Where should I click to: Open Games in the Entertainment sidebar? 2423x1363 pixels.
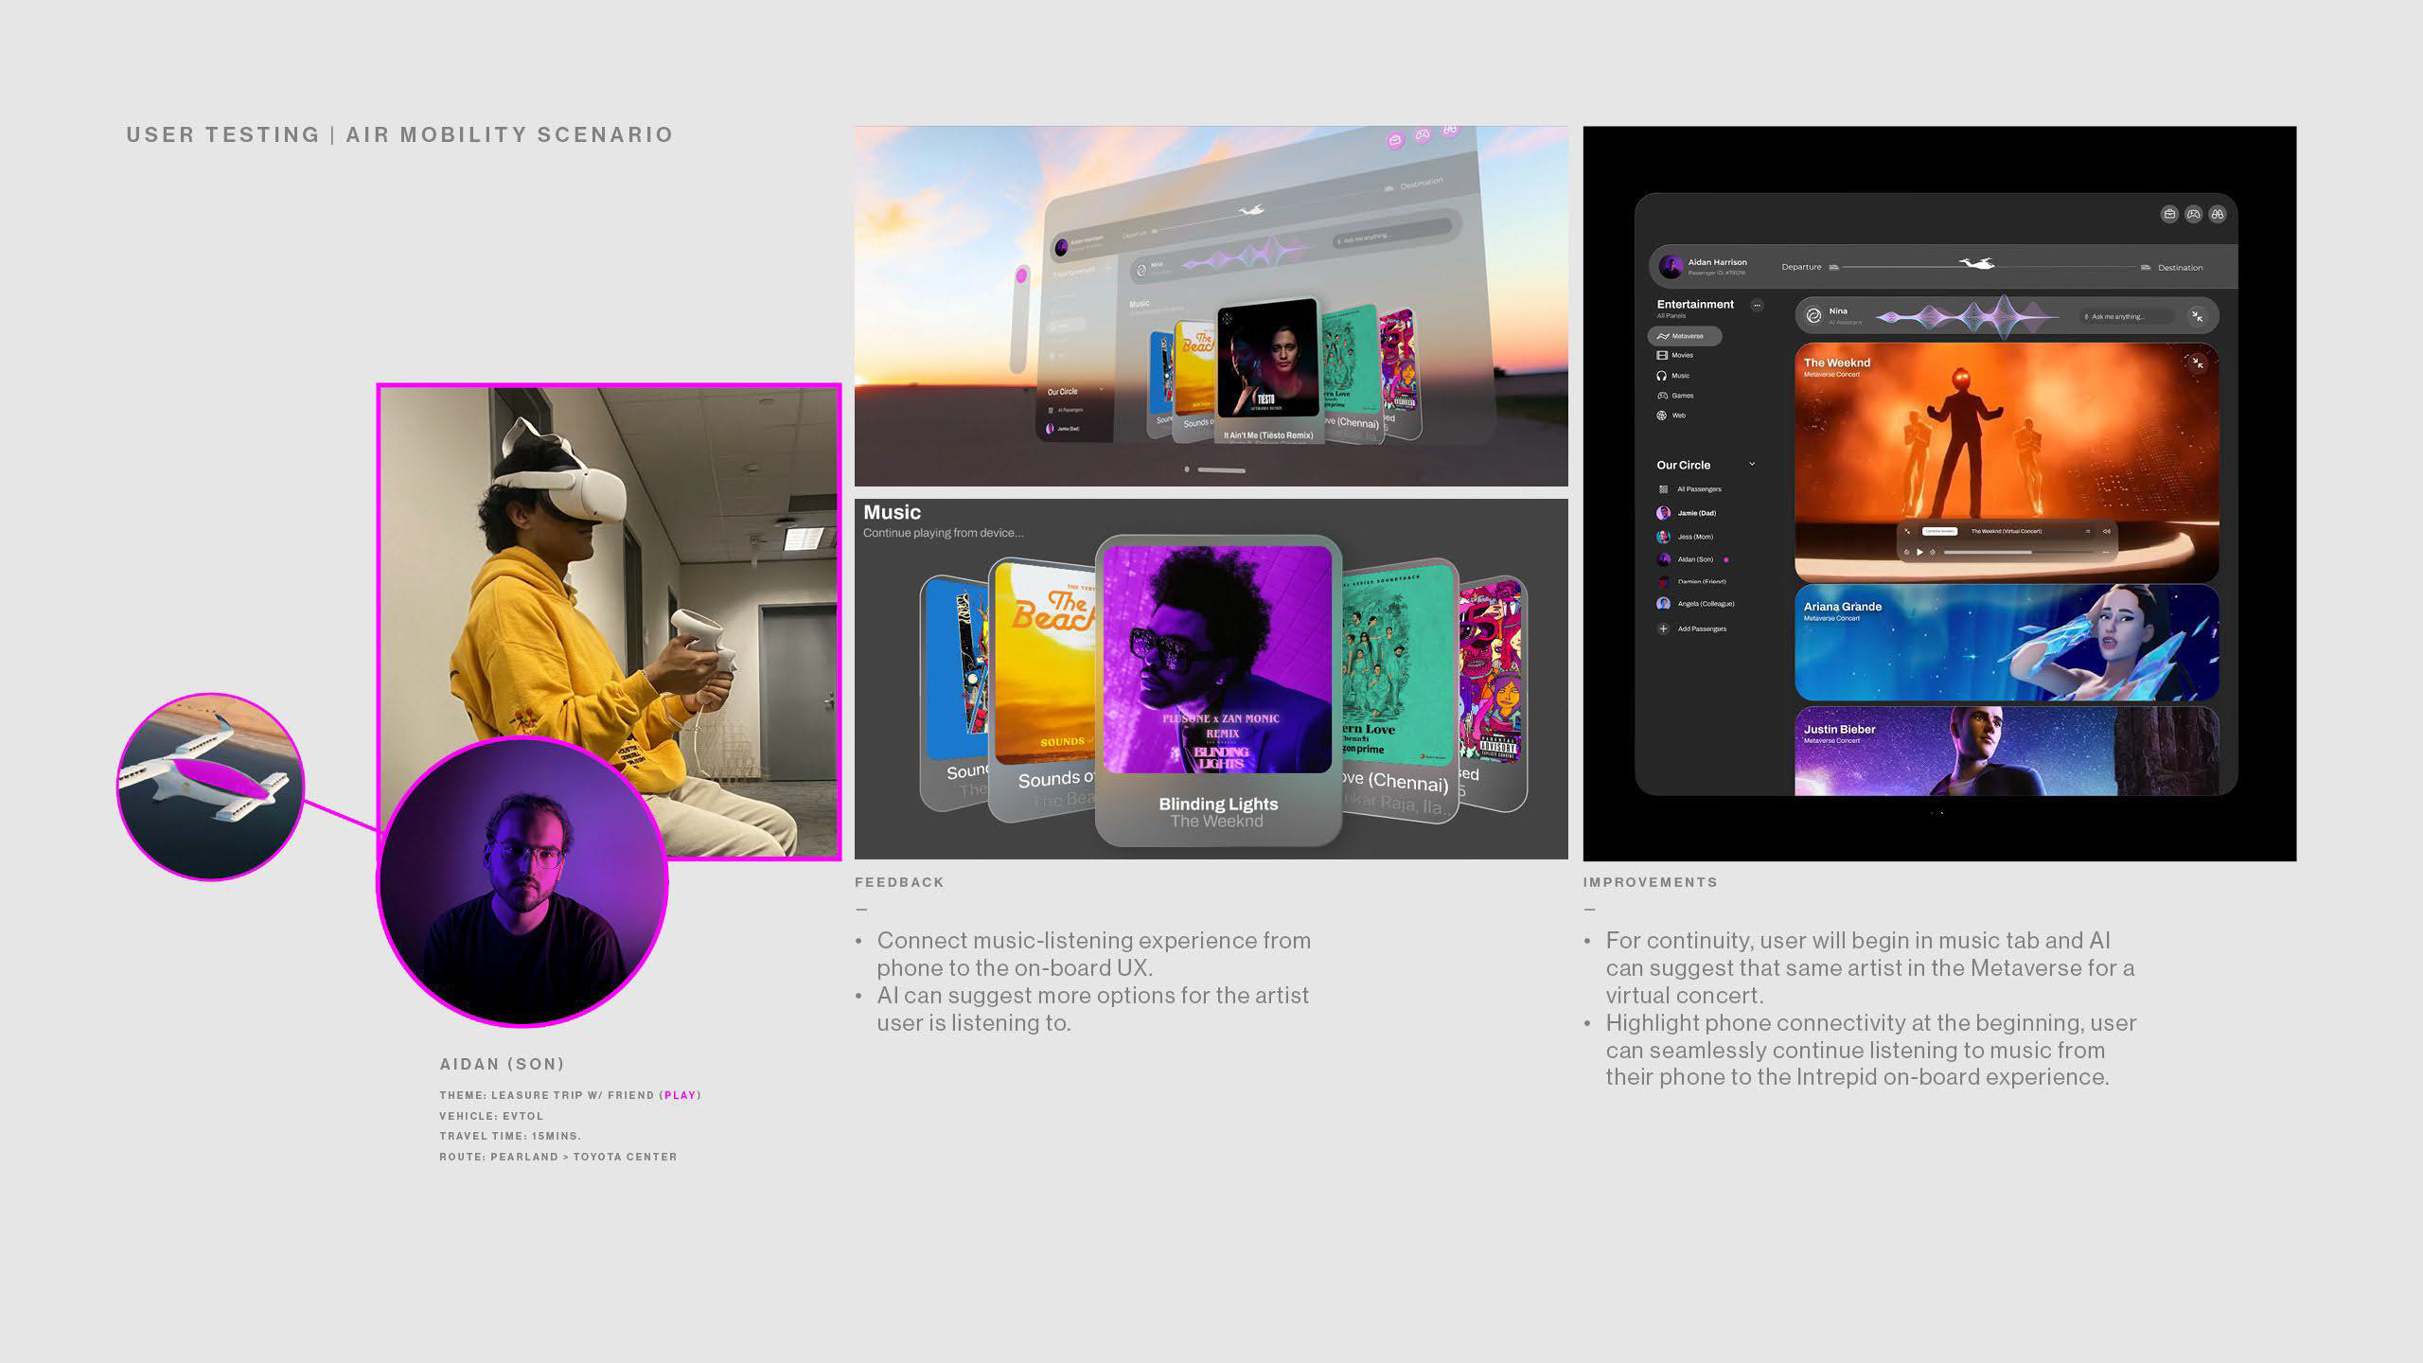[x=1682, y=396]
